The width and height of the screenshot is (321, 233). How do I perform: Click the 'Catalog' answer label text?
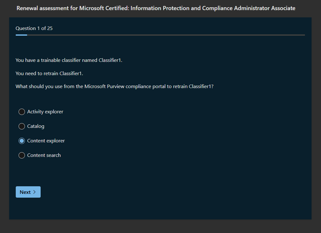pyautogui.click(x=36, y=126)
